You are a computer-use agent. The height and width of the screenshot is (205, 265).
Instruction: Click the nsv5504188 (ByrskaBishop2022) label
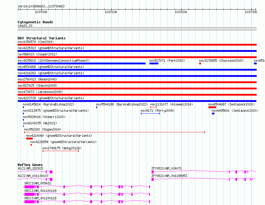pyautogui.click(x=122, y=104)
